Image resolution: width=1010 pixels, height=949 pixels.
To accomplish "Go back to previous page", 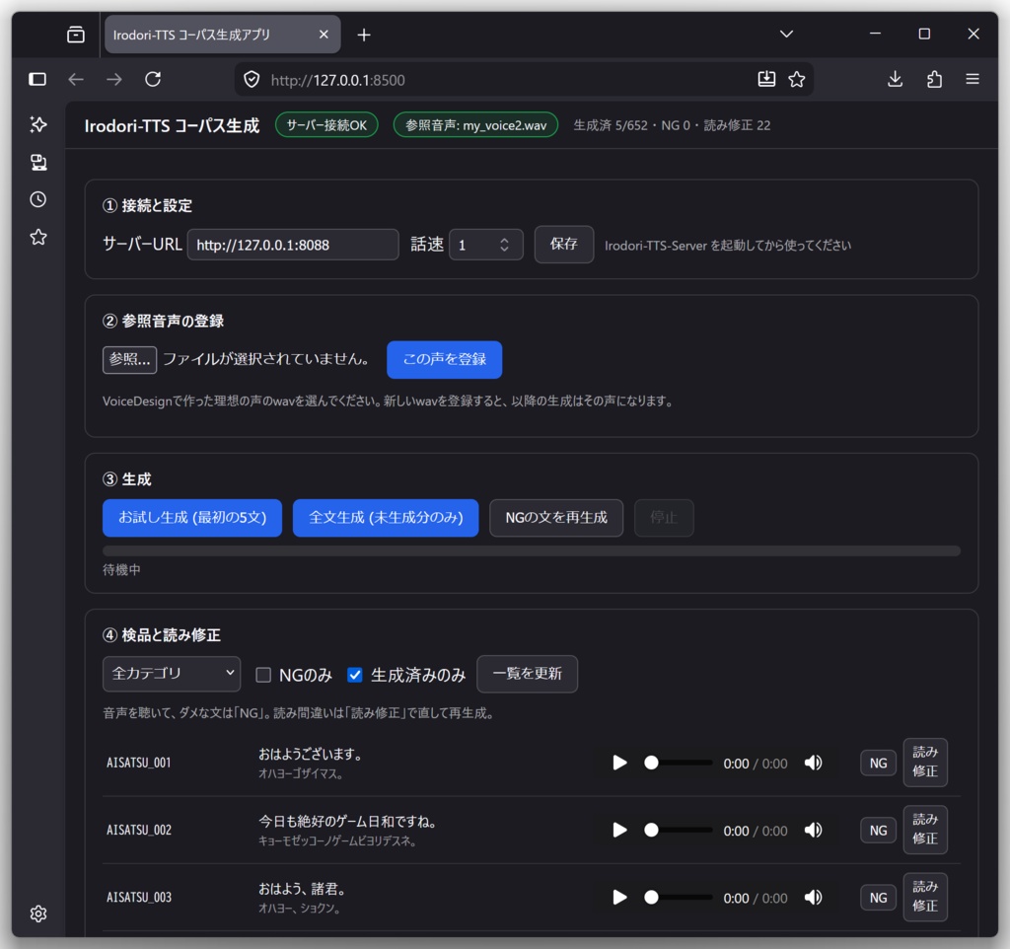I will pyautogui.click(x=76, y=79).
